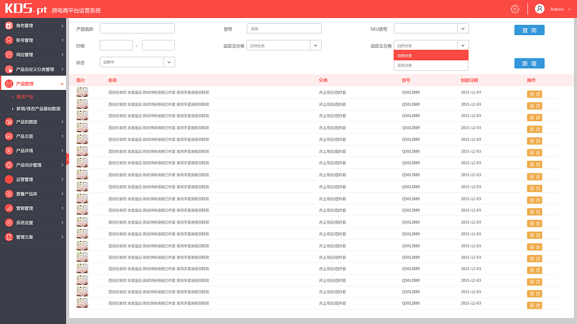
Task: Choose 系统分类 in the open dropdown list
Action: pos(431,65)
